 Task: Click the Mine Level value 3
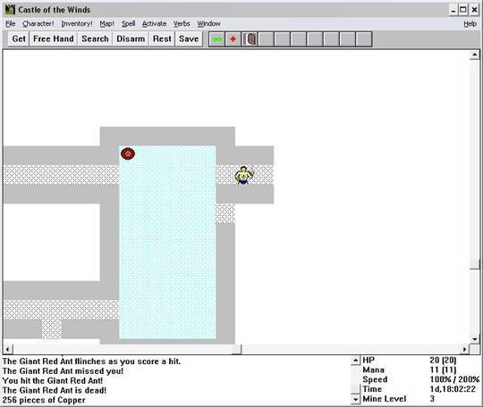click(x=432, y=399)
